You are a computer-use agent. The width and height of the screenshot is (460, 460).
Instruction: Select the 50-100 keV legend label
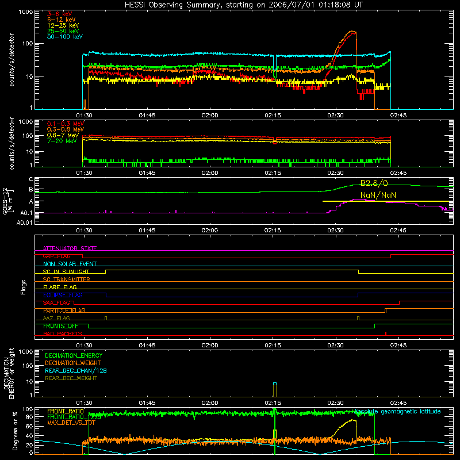coord(65,37)
